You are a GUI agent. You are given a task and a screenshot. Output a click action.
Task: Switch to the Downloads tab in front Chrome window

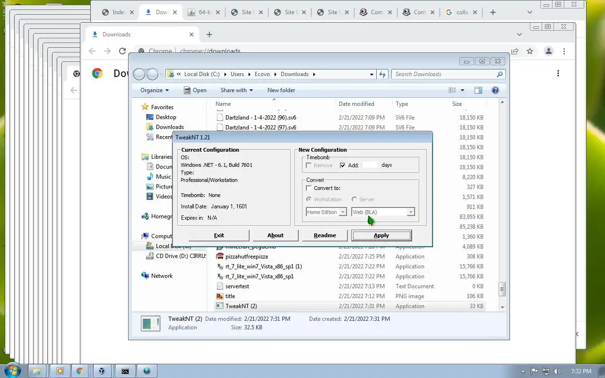[x=143, y=34]
